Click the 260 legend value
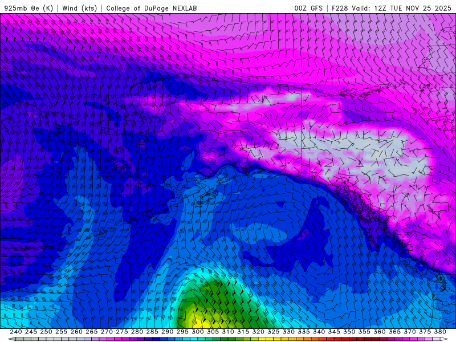The image size is (456, 342). point(76,332)
